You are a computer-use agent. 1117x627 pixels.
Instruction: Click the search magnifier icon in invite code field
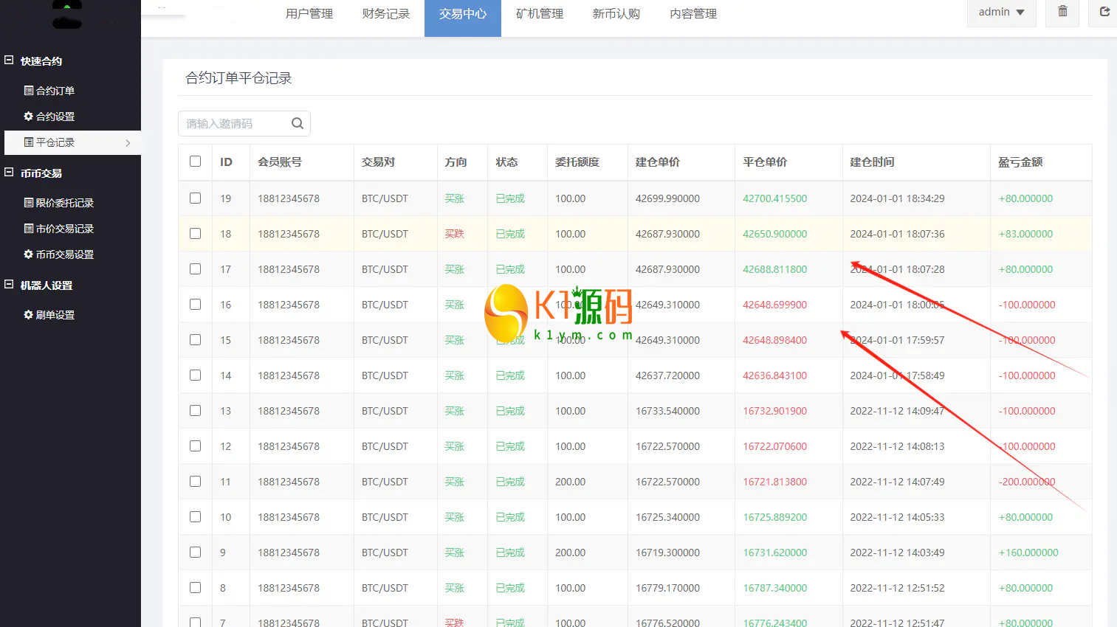click(x=298, y=123)
